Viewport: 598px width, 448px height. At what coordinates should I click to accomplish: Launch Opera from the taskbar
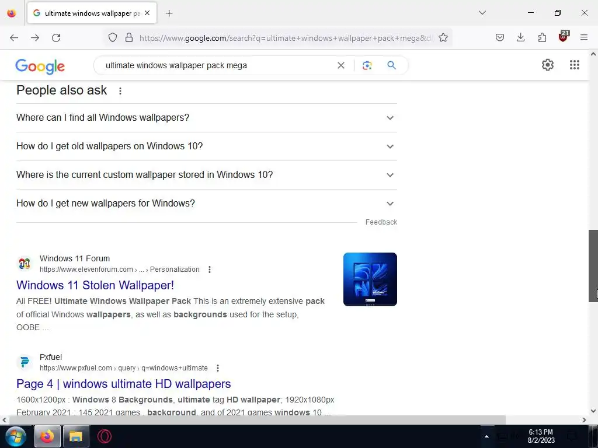[x=104, y=436]
